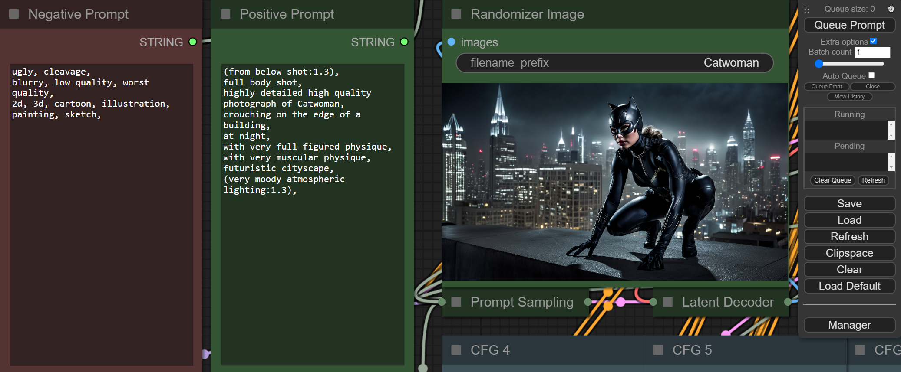Click the CFG 5 group title
Viewport: 901px width, 372px height.
tap(692, 350)
